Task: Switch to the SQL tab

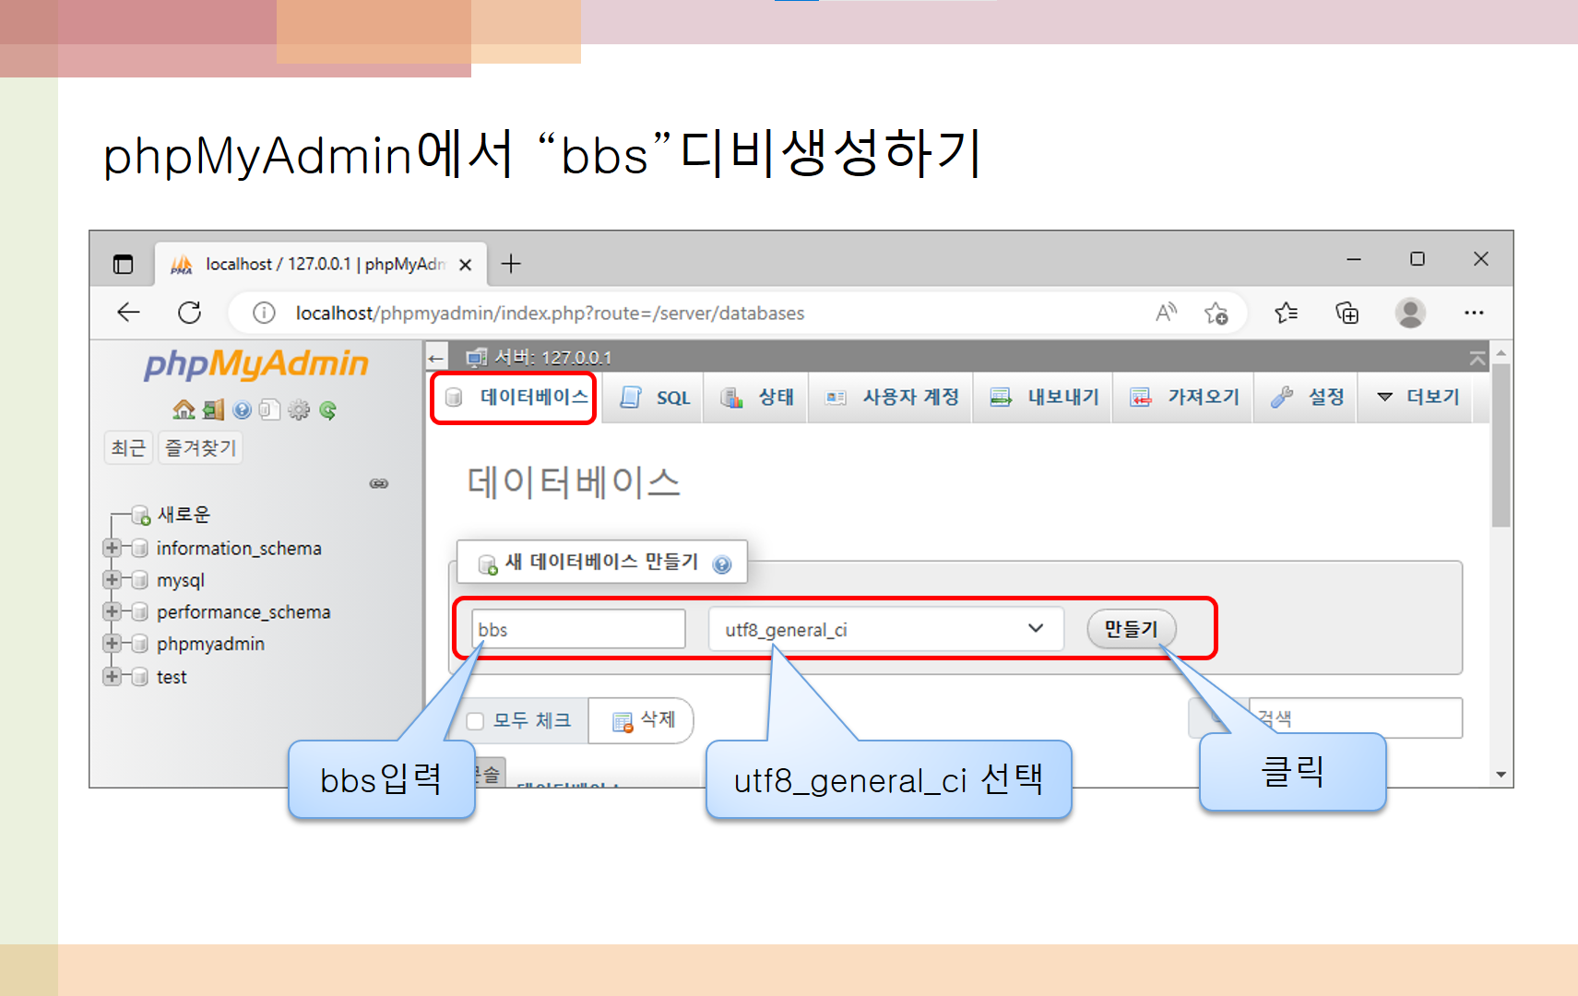Action: (x=654, y=397)
